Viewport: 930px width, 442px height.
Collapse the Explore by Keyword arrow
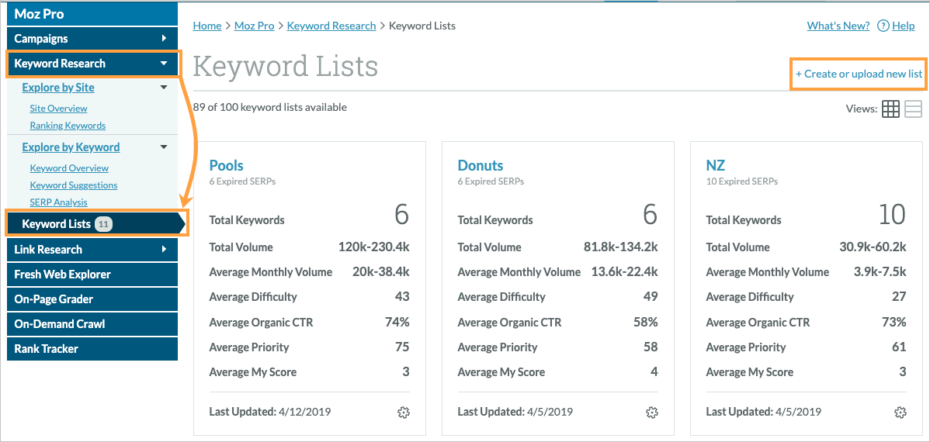click(164, 147)
